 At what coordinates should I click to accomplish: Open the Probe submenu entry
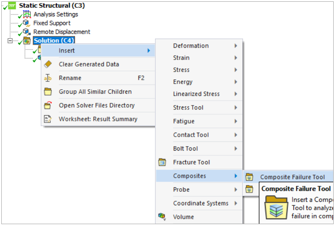coord(181,190)
